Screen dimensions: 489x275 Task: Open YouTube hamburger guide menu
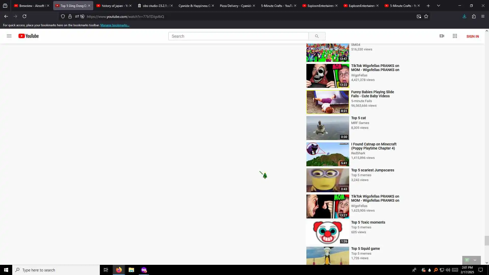[9, 36]
